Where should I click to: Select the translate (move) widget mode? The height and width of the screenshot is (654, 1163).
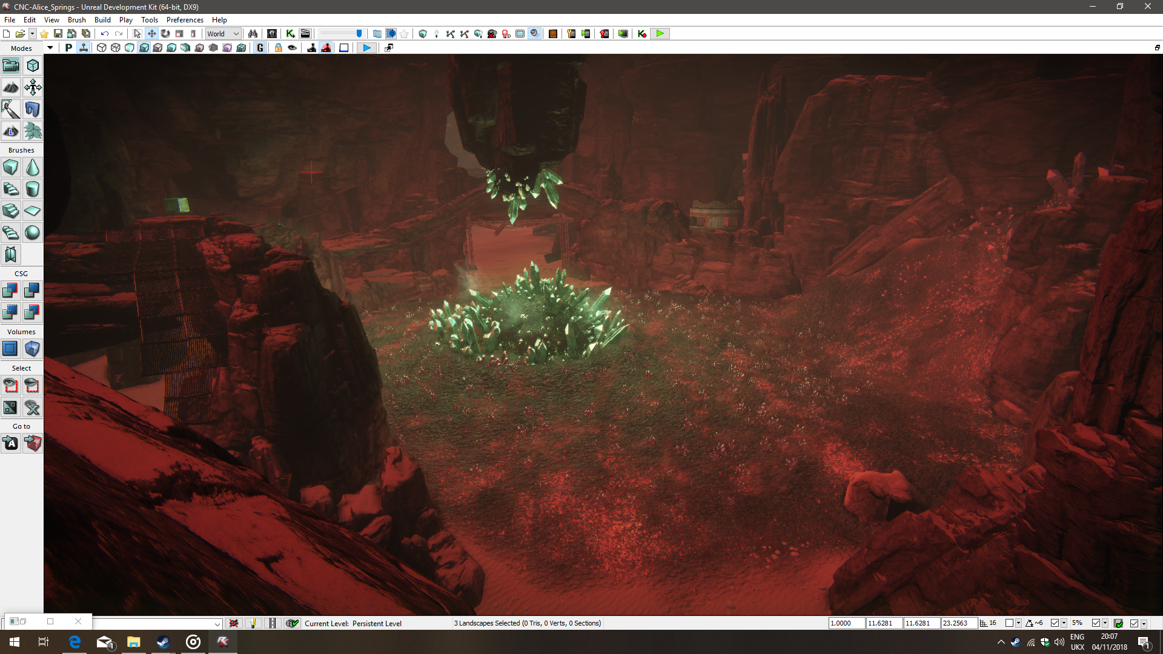151,34
